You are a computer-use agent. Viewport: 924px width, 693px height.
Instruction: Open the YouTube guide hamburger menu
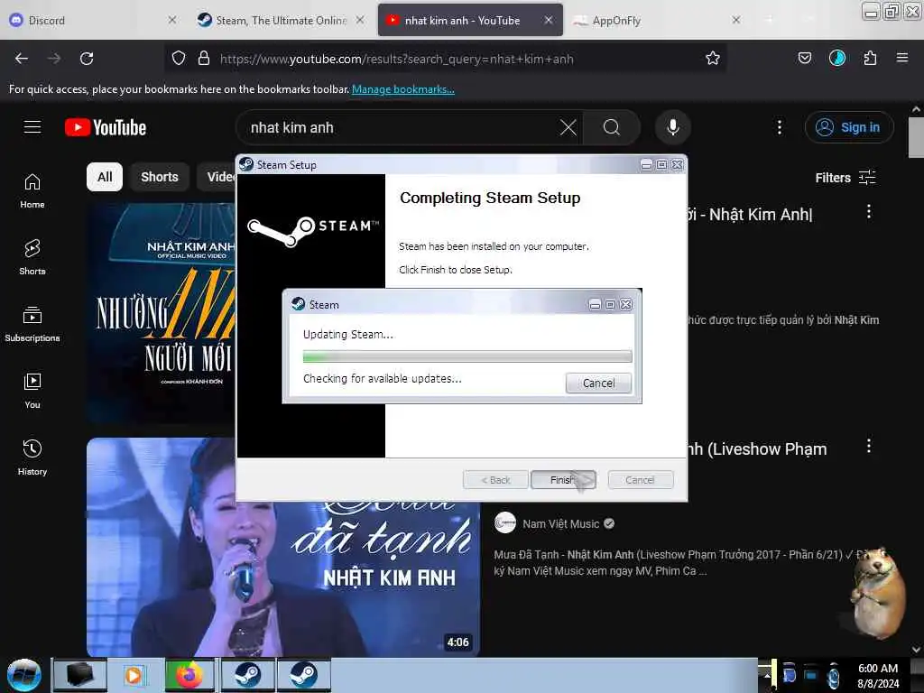32,127
